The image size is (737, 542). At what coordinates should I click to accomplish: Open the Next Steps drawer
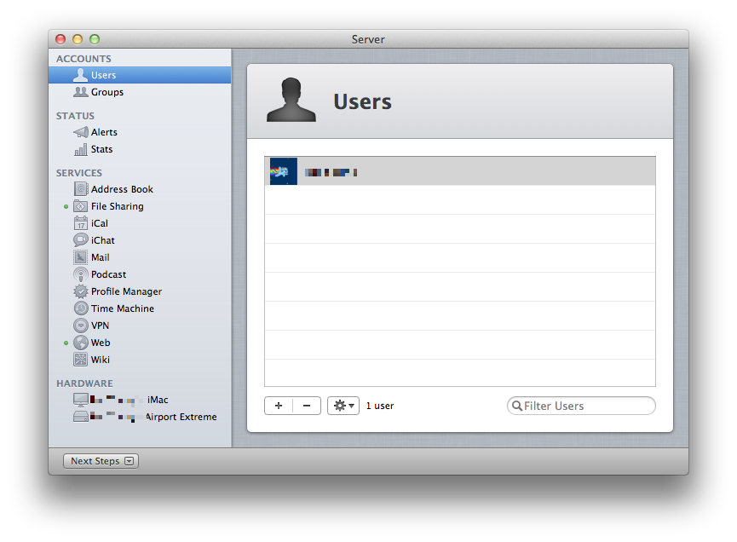point(101,461)
